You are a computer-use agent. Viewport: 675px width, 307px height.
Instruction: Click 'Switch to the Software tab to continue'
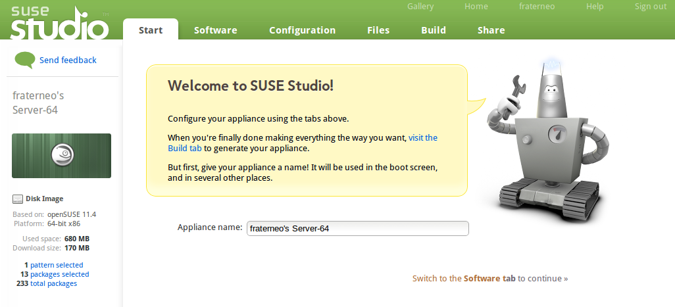490,278
